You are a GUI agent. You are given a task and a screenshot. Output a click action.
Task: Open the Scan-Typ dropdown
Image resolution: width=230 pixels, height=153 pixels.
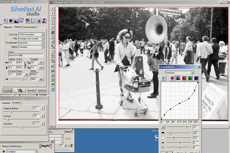click(43, 34)
